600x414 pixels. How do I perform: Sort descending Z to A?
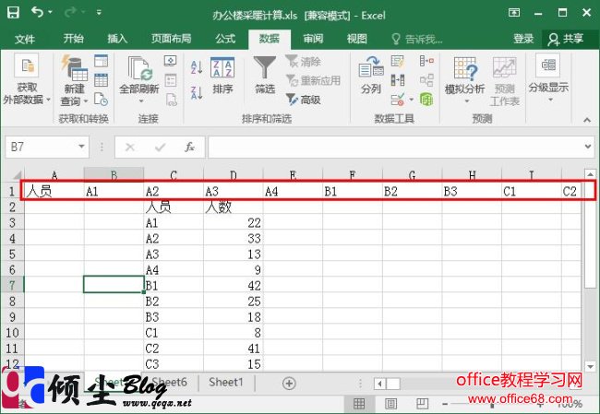coord(197,92)
